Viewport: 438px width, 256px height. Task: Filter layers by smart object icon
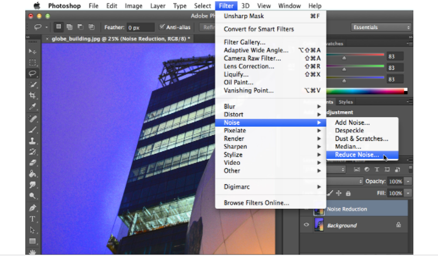[397, 169]
